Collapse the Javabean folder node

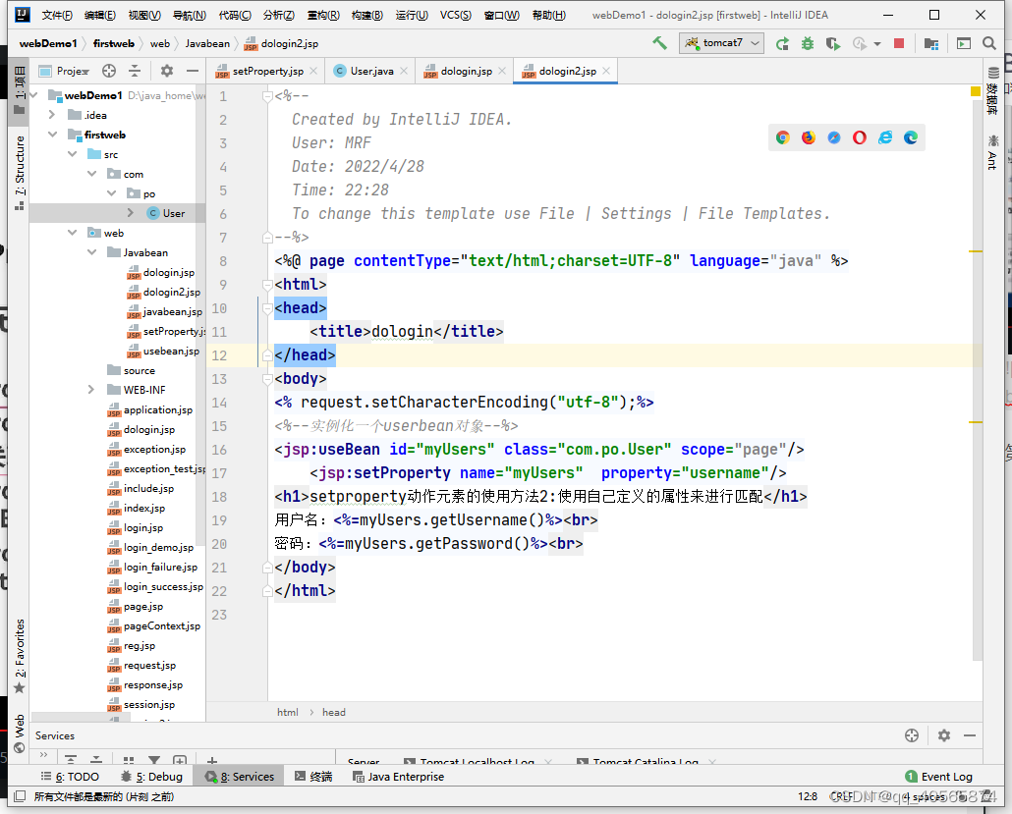(91, 252)
